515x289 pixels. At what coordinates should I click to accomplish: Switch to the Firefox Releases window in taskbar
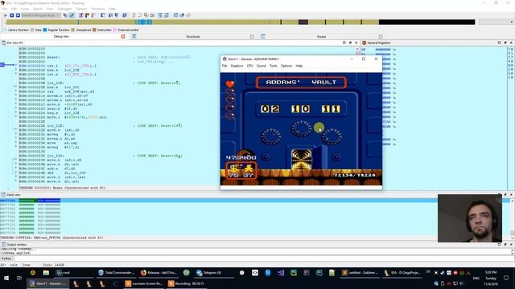point(159,273)
